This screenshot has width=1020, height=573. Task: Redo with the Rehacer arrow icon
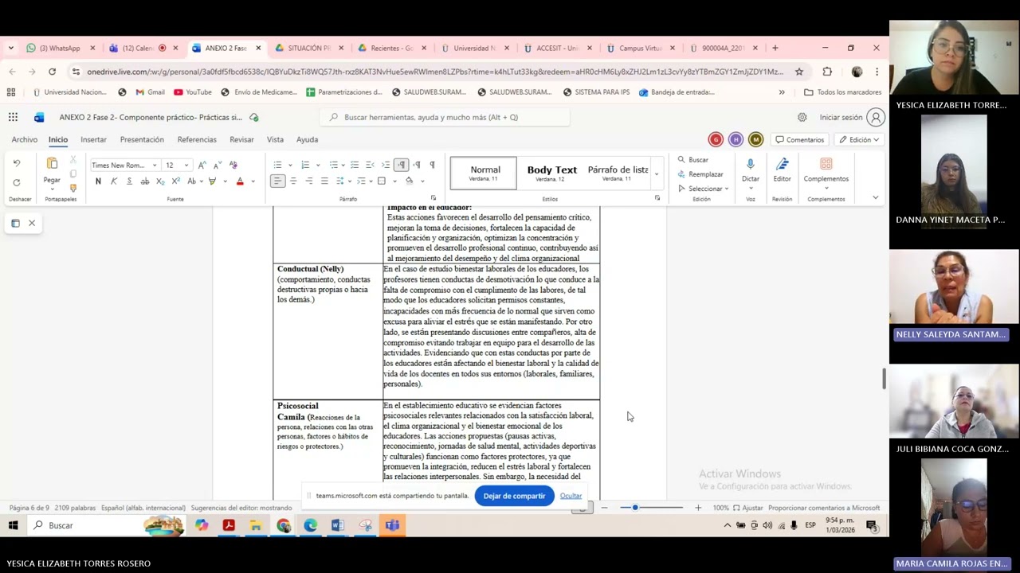pyautogui.click(x=17, y=182)
